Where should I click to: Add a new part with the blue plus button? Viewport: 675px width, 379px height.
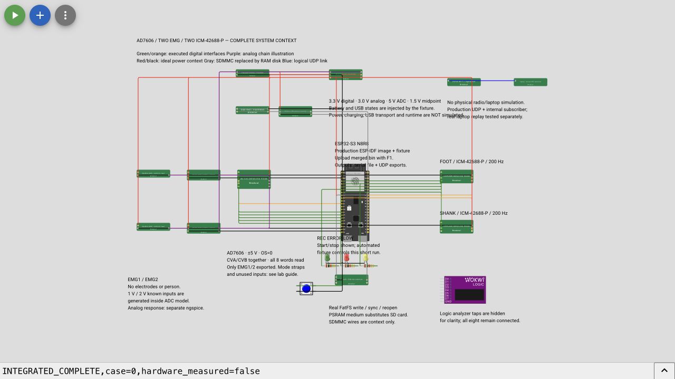[x=40, y=15]
